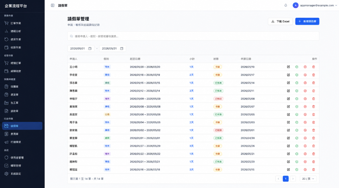Click the 新增請假單 button
Viewport: 339px width, 188px height.
click(x=307, y=21)
